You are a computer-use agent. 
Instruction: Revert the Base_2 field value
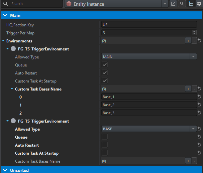pyautogui.click(x=199, y=105)
